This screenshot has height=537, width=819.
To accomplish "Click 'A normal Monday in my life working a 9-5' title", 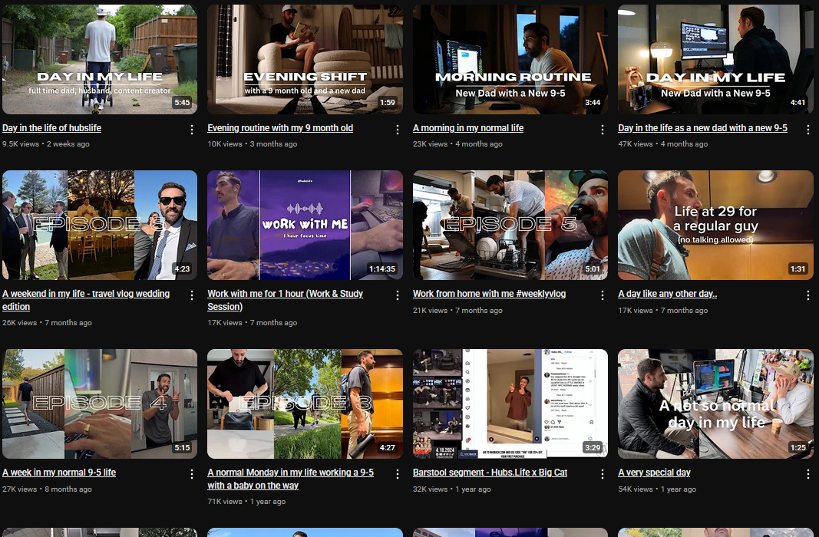I will click(x=290, y=479).
